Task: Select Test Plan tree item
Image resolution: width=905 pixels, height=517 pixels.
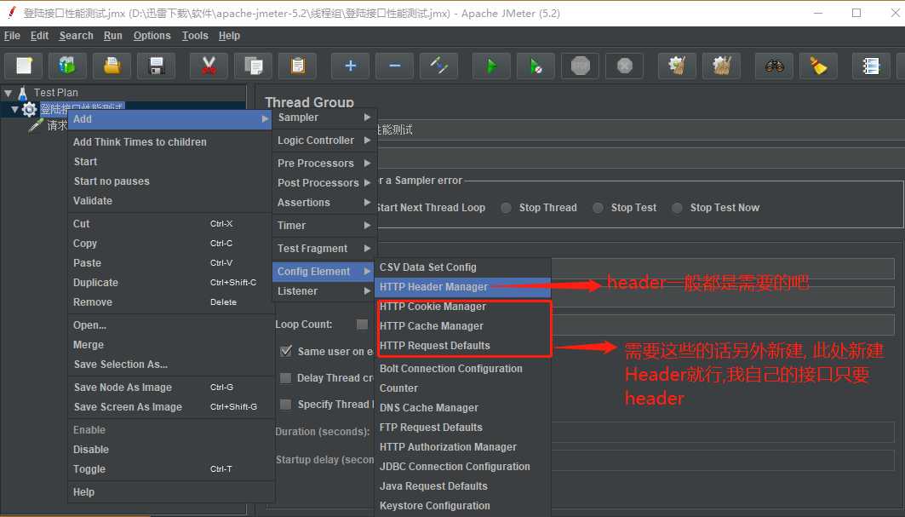Action: (55, 93)
